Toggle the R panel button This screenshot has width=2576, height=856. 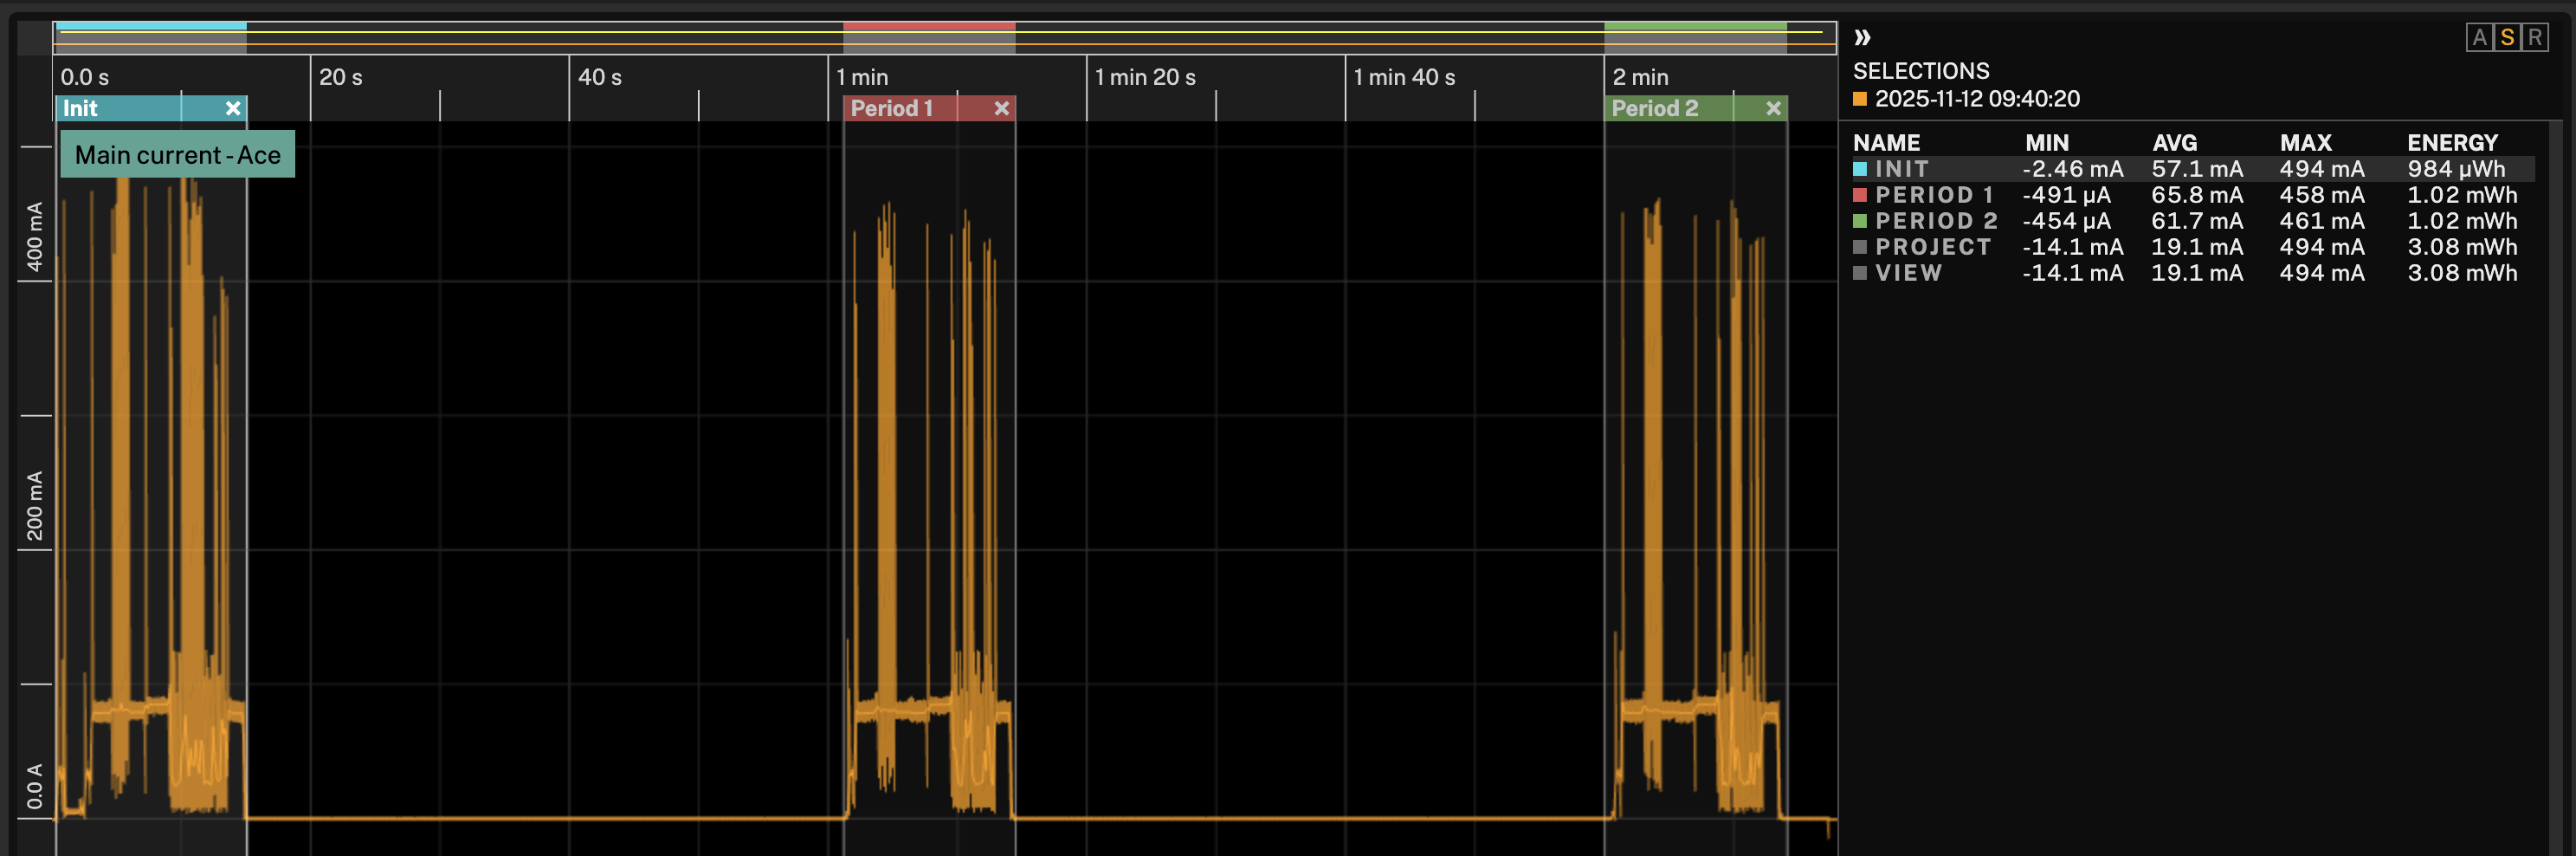point(2535,38)
